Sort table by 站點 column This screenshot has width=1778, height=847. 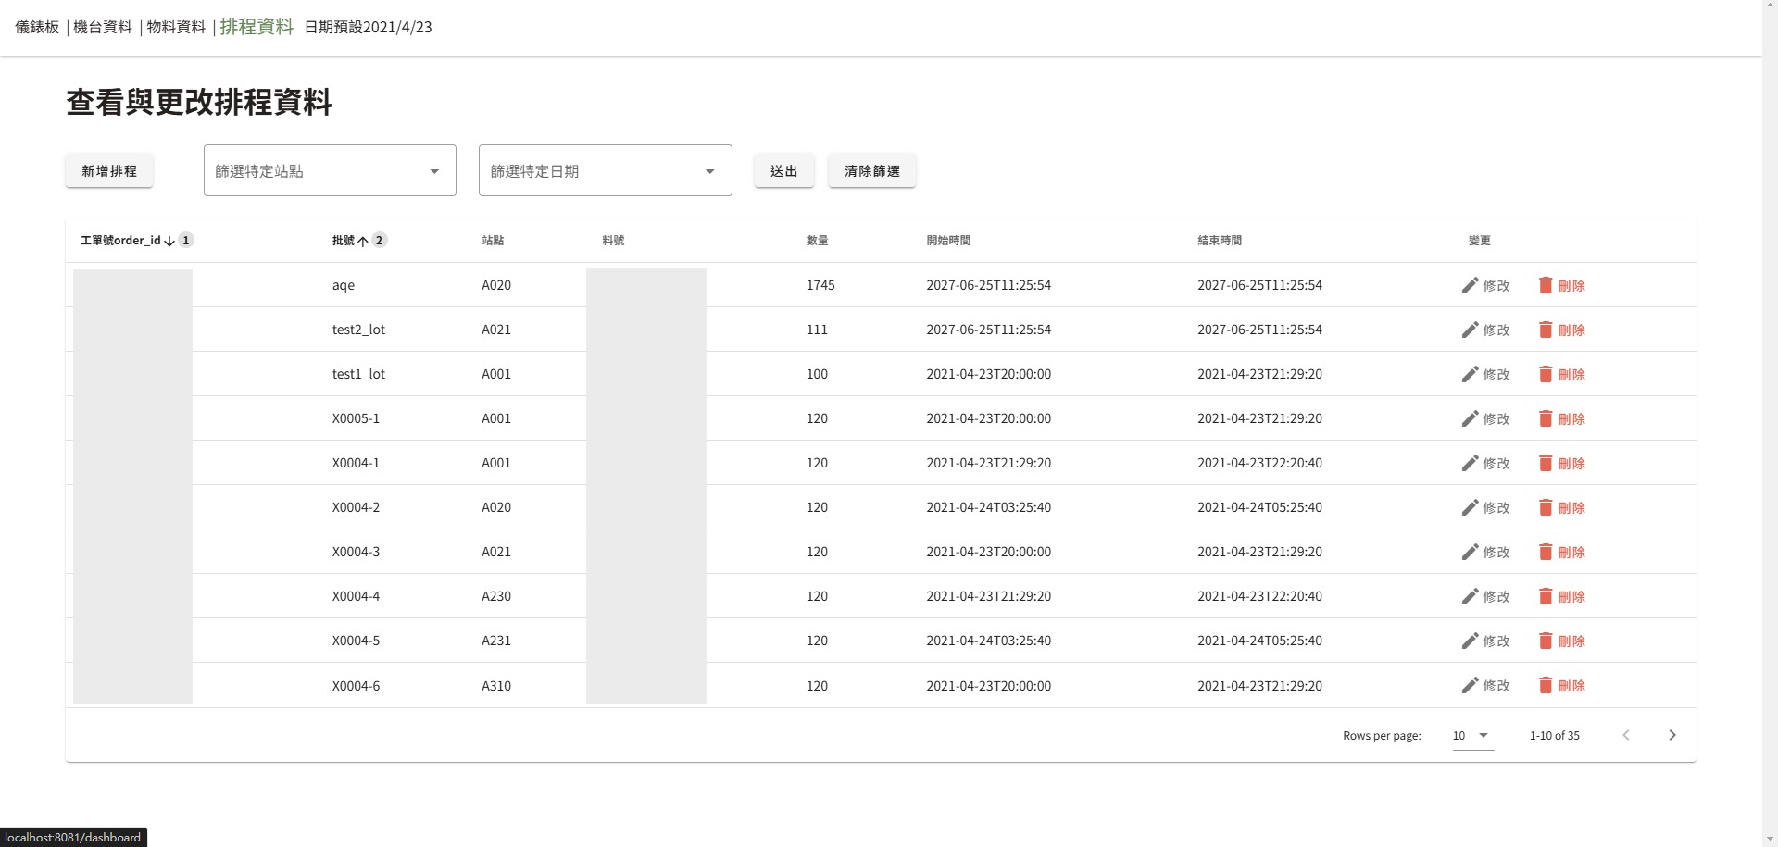pyautogui.click(x=493, y=241)
